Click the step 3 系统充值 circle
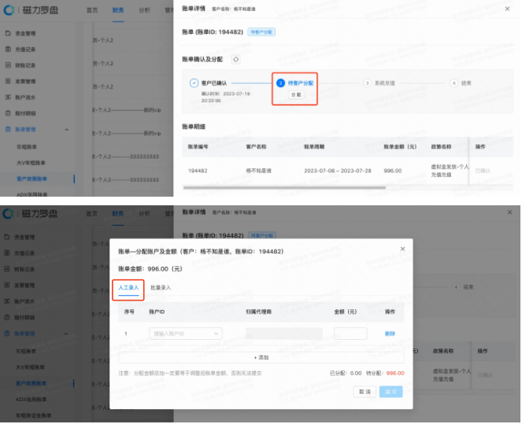This screenshot has width=522, height=424. (367, 82)
